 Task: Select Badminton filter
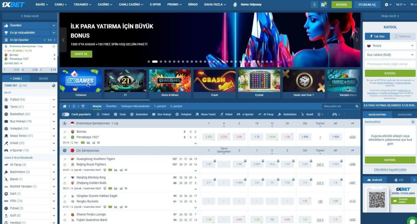[287, 114]
